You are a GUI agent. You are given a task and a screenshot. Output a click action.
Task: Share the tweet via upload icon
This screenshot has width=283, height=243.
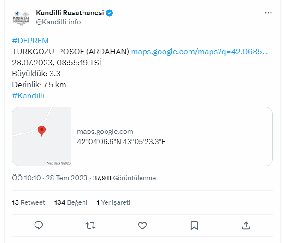(246, 226)
